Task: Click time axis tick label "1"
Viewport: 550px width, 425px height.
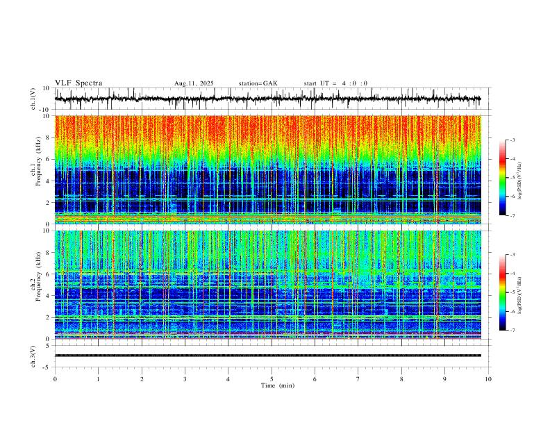Action: point(98,379)
